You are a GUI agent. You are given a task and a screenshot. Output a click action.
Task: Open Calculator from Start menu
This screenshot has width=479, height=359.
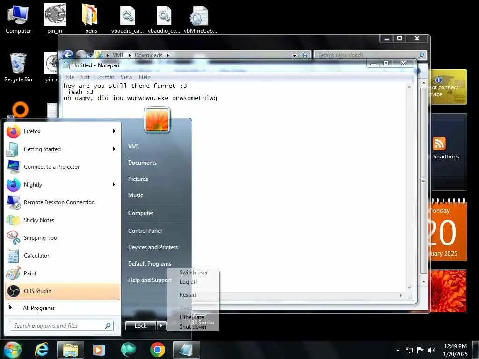click(63, 256)
